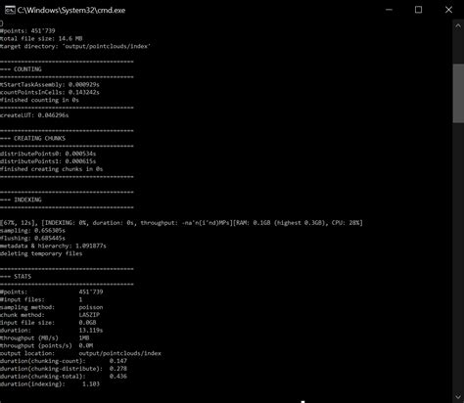The width and height of the screenshot is (464, 403).
Task: Click the scrollbar down arrow
Action: click(458, 396)
